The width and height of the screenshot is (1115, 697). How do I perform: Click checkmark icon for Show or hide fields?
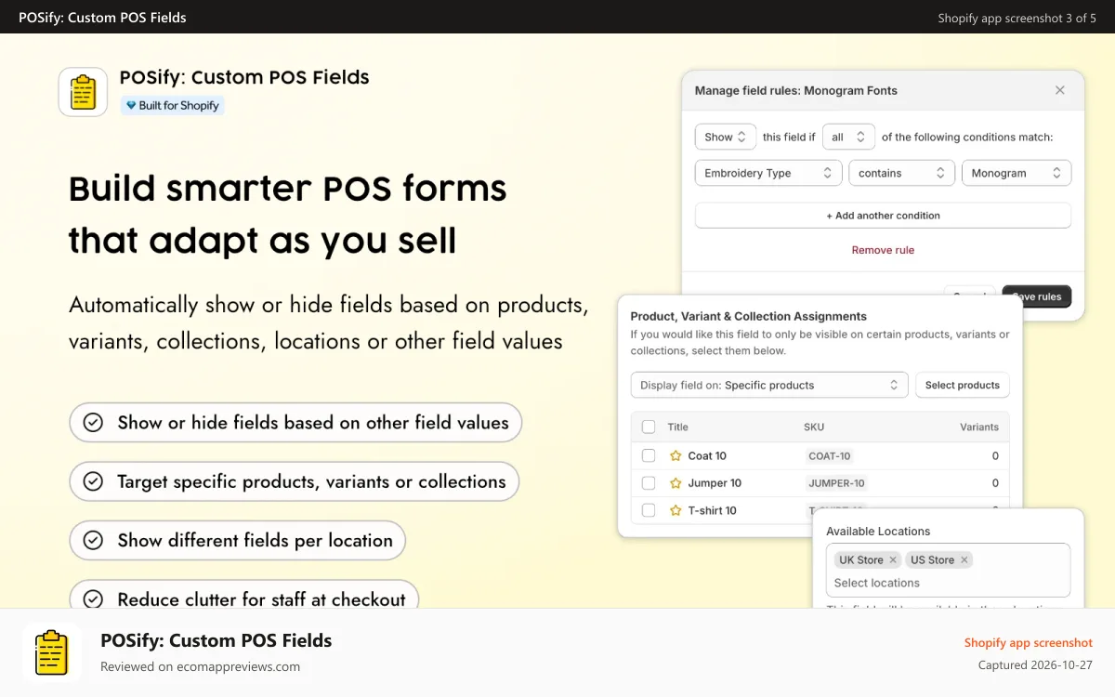pos(93,423)
